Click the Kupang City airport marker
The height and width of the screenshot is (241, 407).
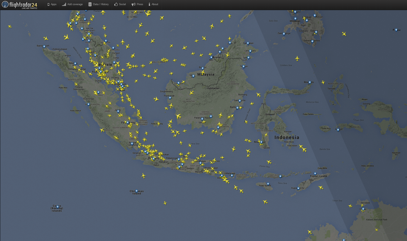pos(299,188)
